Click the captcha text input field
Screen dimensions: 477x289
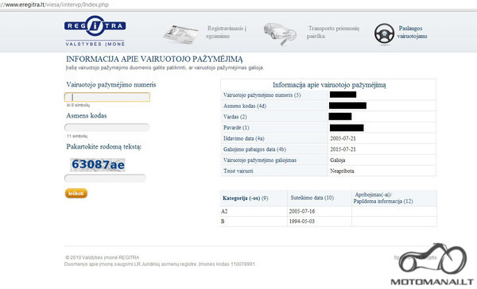105,178
